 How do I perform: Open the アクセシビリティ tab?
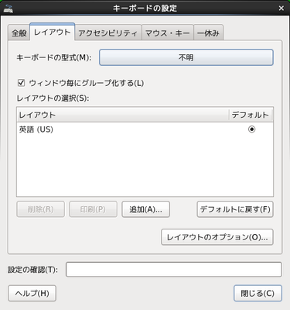pos(108,33)
